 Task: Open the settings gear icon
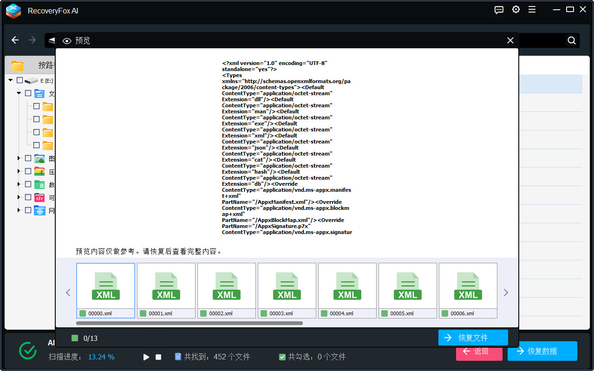pyautogui.click(x=516, y=10)
